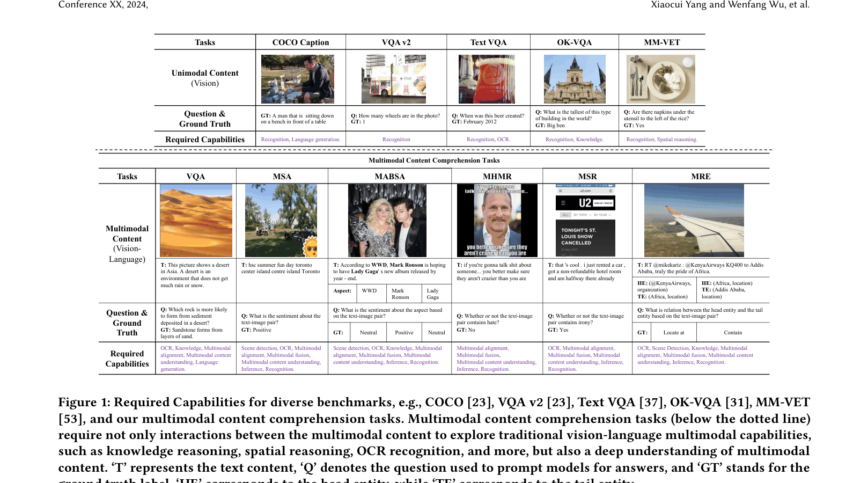868x483 pixels.
Task: Select the MRE airplane wing photo
Action: [x=694, y=221]
